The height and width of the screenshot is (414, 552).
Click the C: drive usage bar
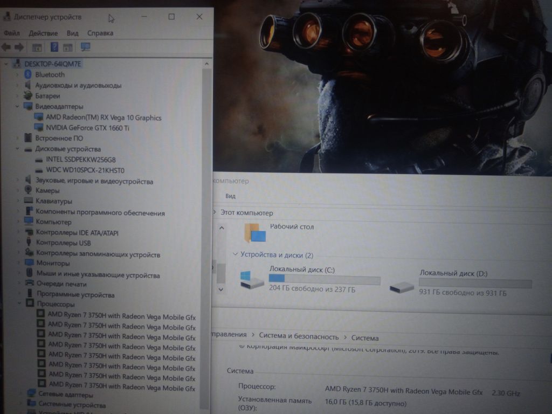(325, 280)
